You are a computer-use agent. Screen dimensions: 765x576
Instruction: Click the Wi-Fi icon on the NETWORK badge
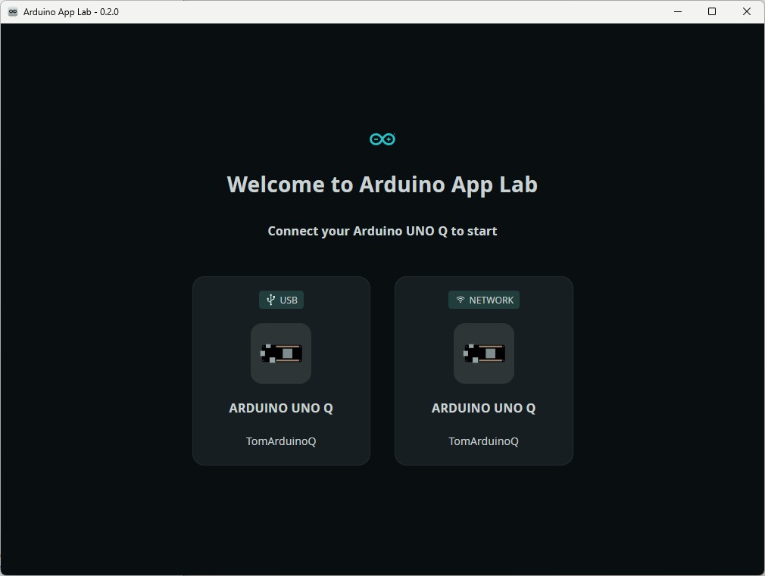pyautogui.click(x=460, y=300)
